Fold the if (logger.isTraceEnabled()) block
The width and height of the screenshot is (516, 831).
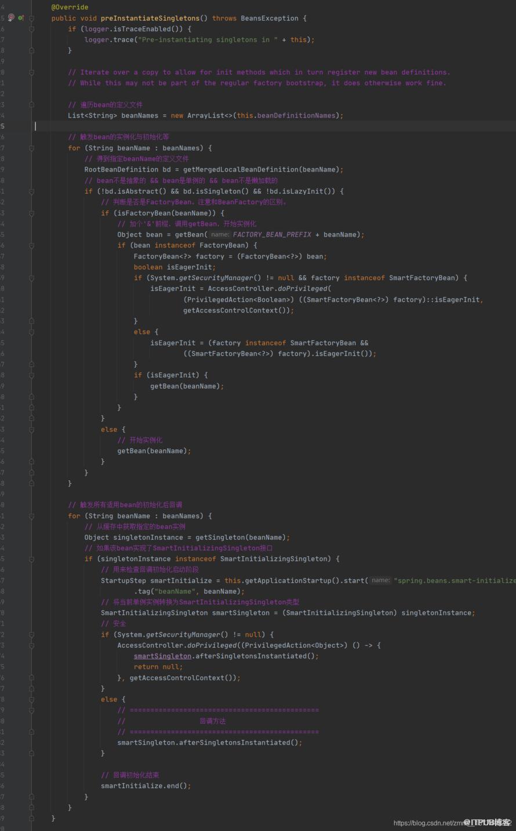(32, 29)
